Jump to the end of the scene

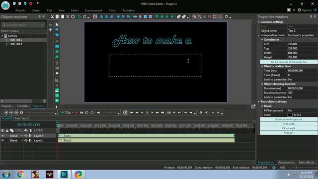click(x=162, y=113)
